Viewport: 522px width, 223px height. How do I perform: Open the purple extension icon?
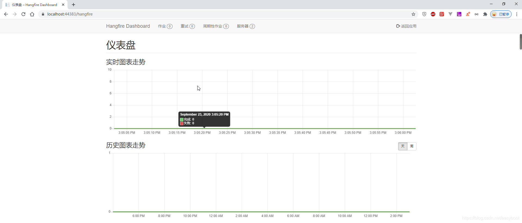[459, 14]
